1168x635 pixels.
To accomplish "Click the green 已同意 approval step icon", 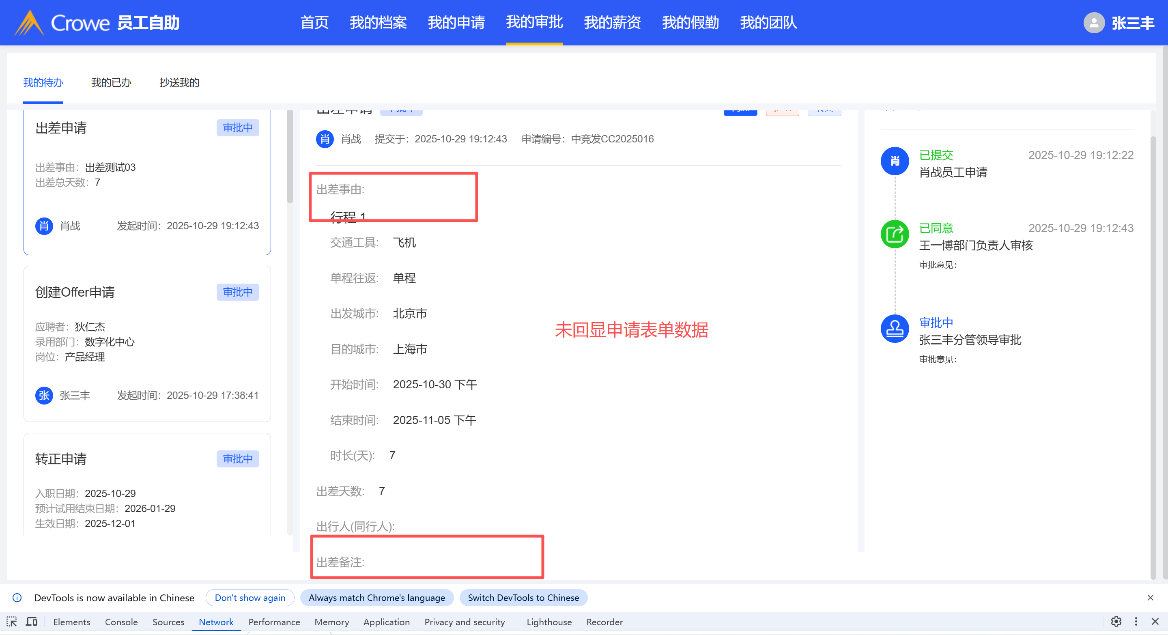I will (894, 235).
